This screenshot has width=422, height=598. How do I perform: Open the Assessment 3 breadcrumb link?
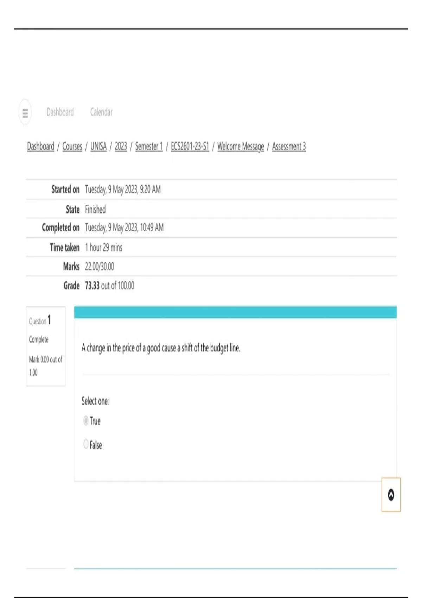click(x=289, y=146)
